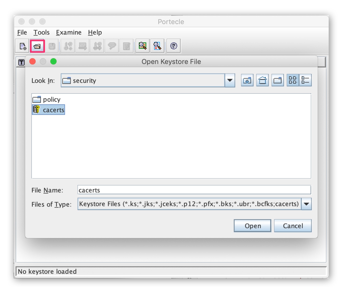Open the Examine menu

[x=69, y=32]
